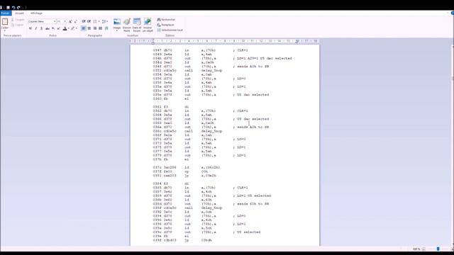Switch to the Affichage tab

tap(36, 13)
